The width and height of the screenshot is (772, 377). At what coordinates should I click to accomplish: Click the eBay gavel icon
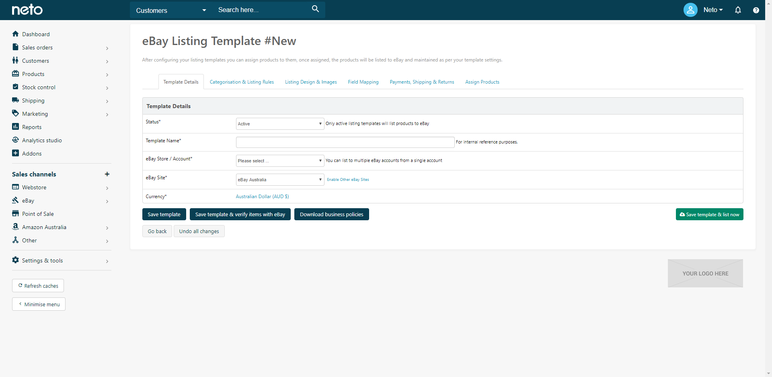pos(15,200)
